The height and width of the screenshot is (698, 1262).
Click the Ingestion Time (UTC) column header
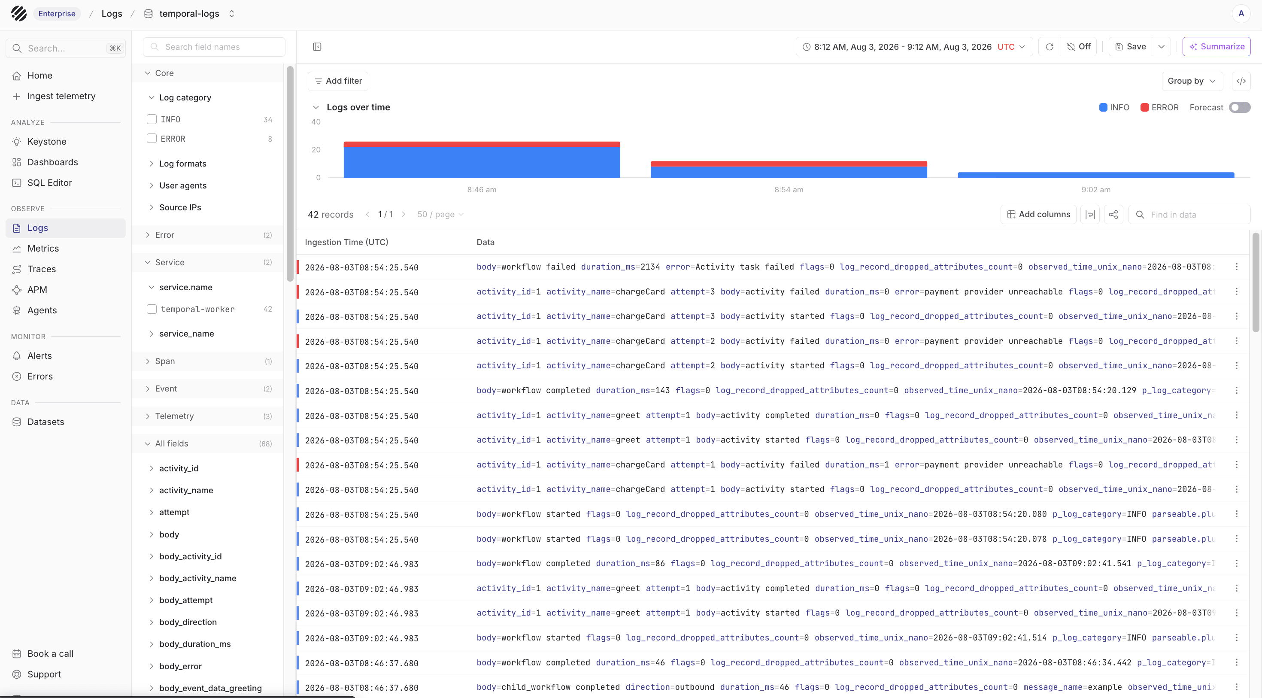click(346, 242)
